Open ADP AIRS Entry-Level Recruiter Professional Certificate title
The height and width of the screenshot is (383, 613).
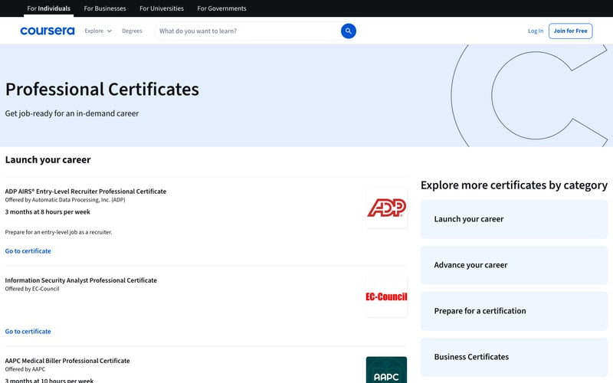[x=86, y=191]
